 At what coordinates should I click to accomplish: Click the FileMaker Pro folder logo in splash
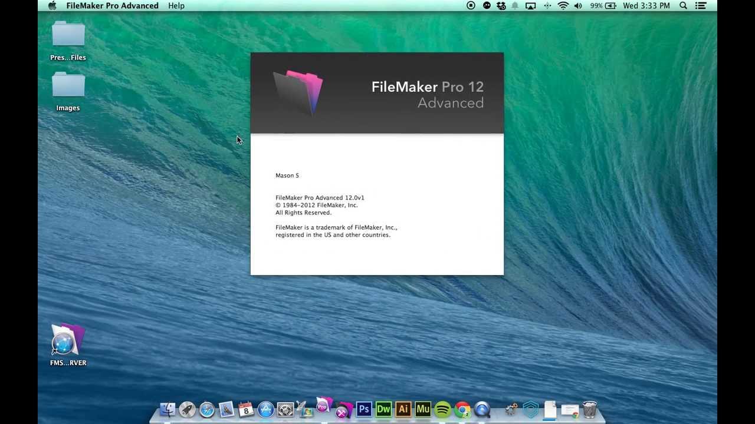coord(298,92)
